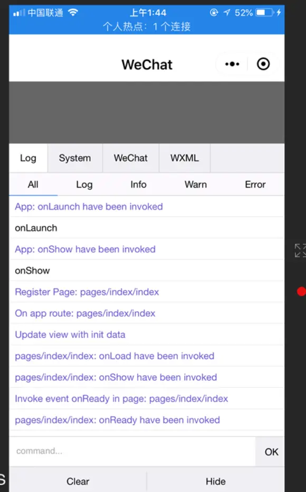Click the fullscreen expand arrows icon
The image size is (306, 492).
click(x=300, y=250)
